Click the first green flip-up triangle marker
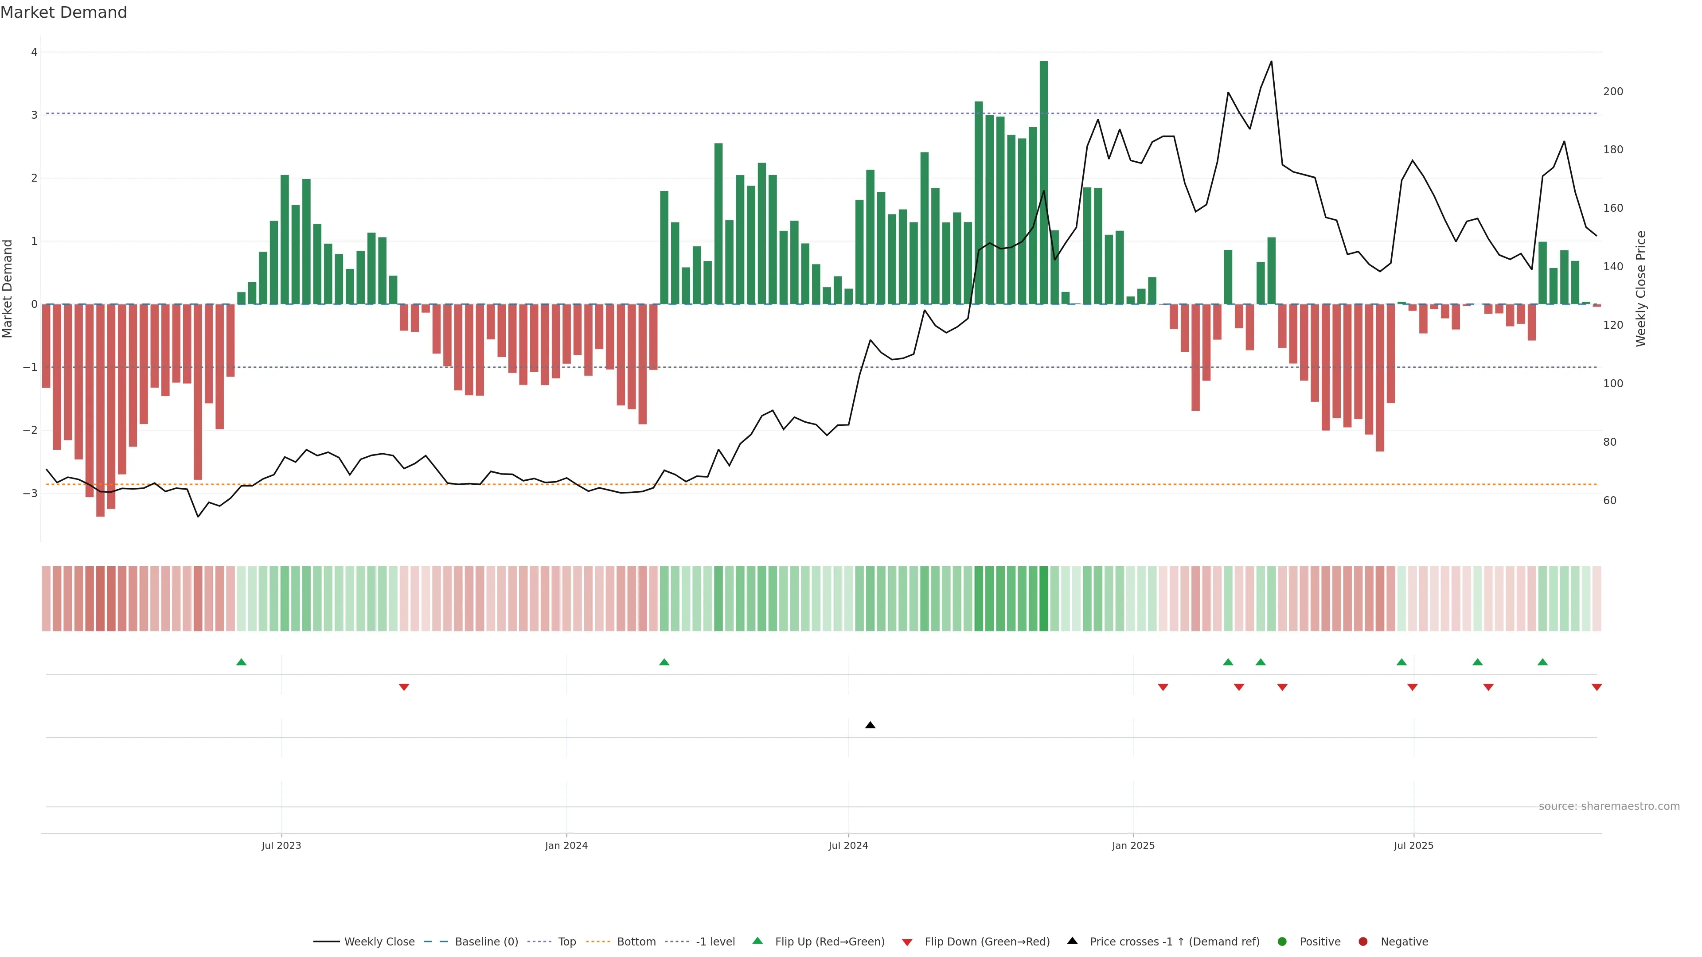The width and height of the screenshot is (1702, 957). [241, 662]
